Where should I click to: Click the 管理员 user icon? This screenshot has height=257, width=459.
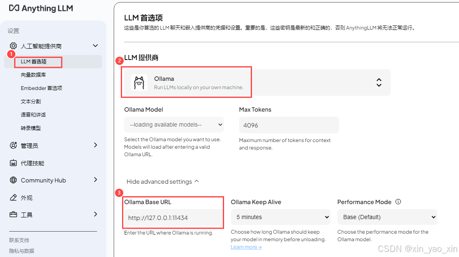13,145
